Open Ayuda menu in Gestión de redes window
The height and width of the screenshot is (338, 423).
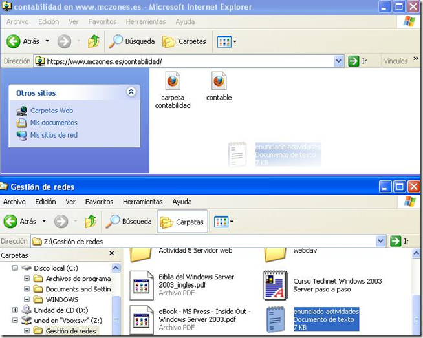click(182, 202)
